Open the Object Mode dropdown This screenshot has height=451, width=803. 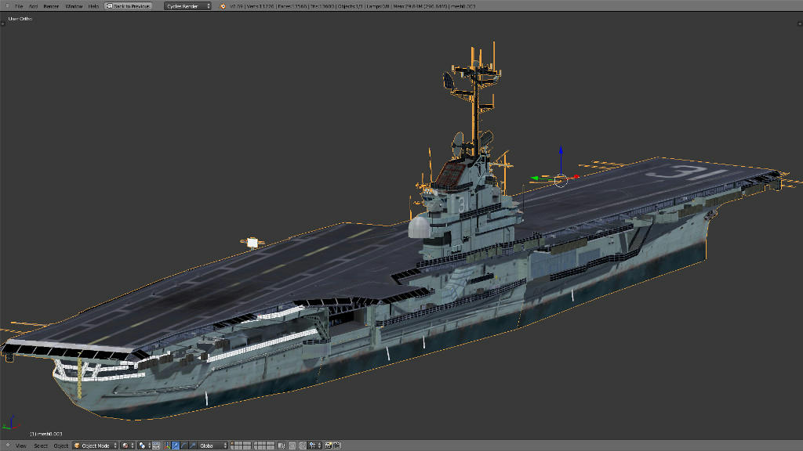pos(95,446)
